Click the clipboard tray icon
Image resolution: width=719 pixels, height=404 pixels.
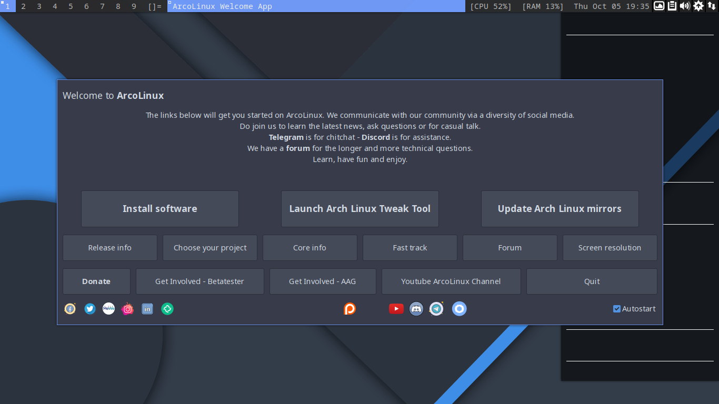coord(672,6)
